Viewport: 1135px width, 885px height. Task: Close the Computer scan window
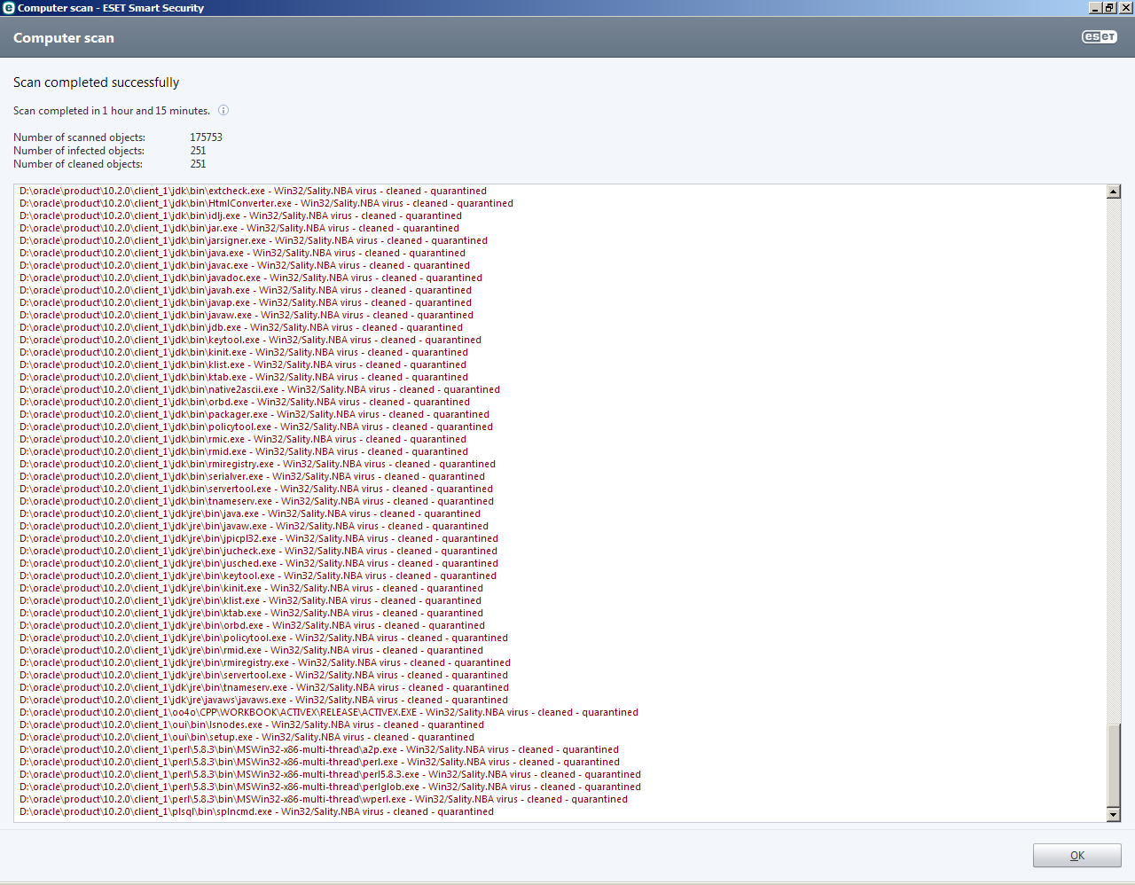1125,8
